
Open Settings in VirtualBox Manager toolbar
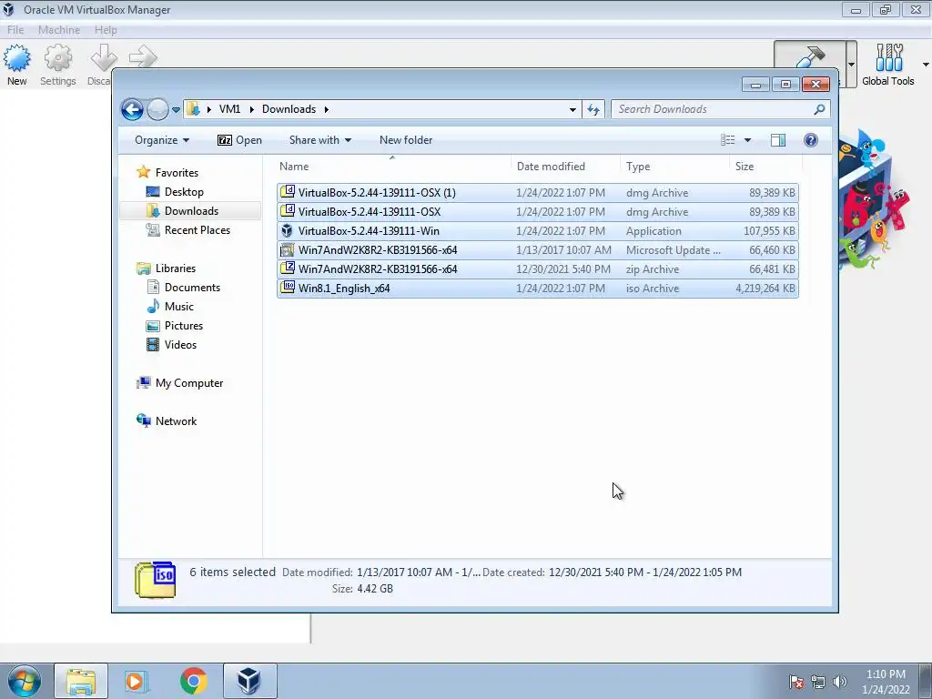[x=57, y=66]
